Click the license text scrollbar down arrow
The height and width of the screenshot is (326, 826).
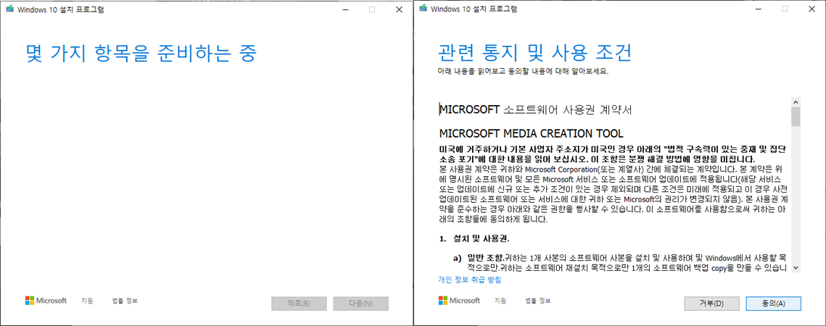click(x=796, y=267)
